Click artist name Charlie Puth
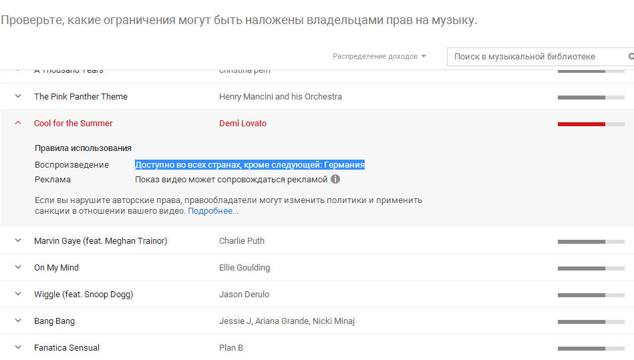 tap(241, 241)
